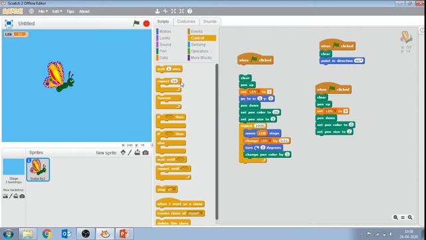Screen dimensions: 426x240
Task: Paint a new sprite
Action: (x=130, y=153)
